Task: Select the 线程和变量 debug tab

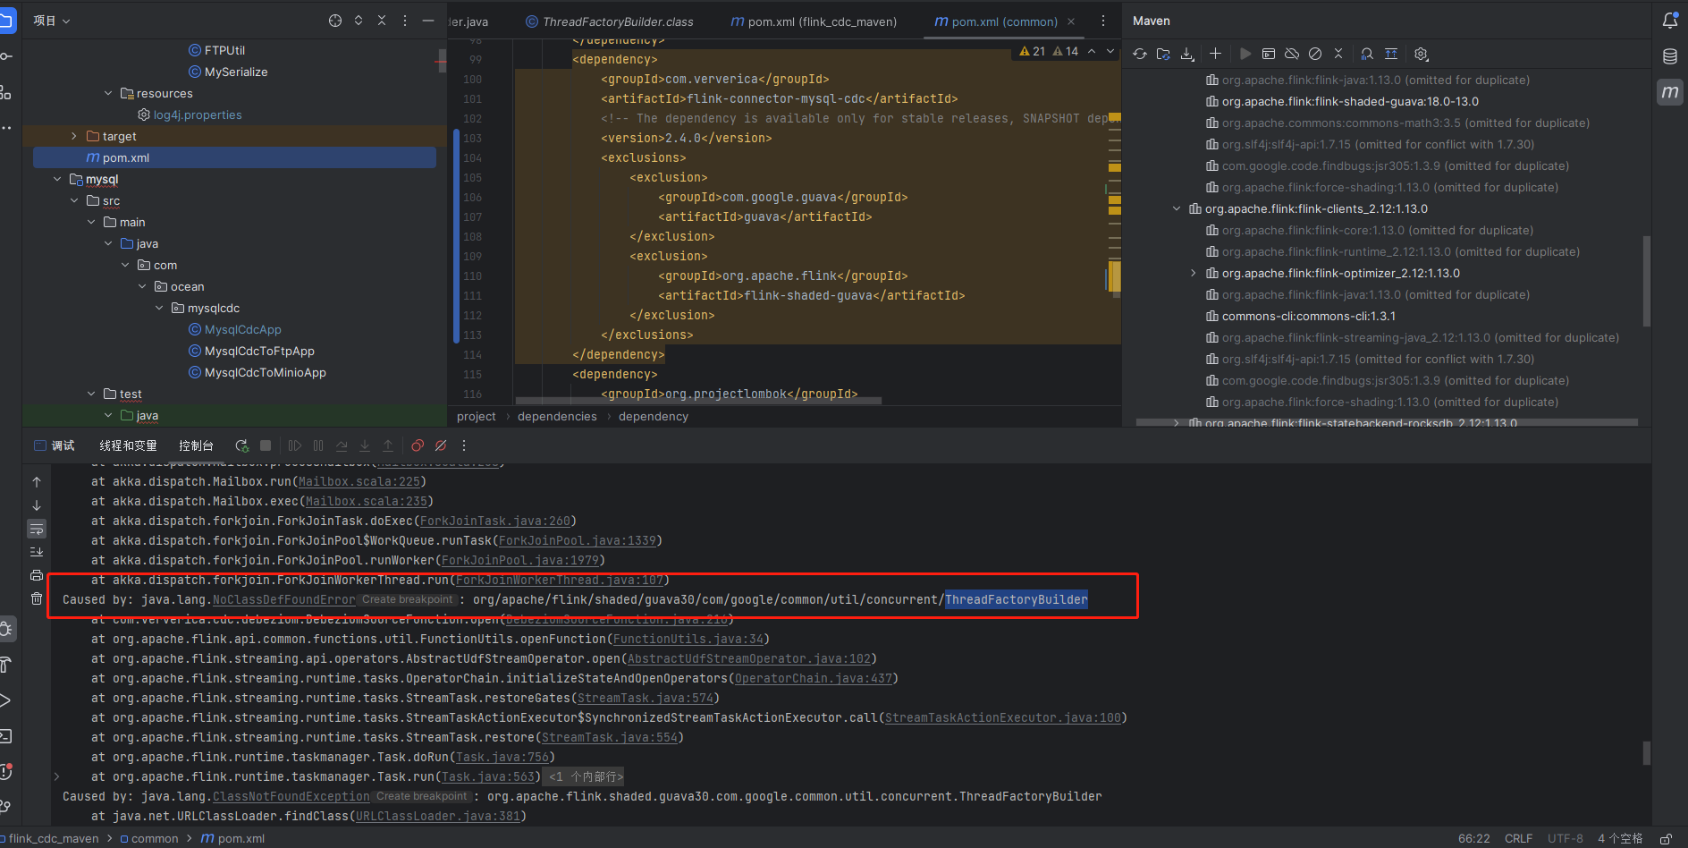Action: coord(128,445)
